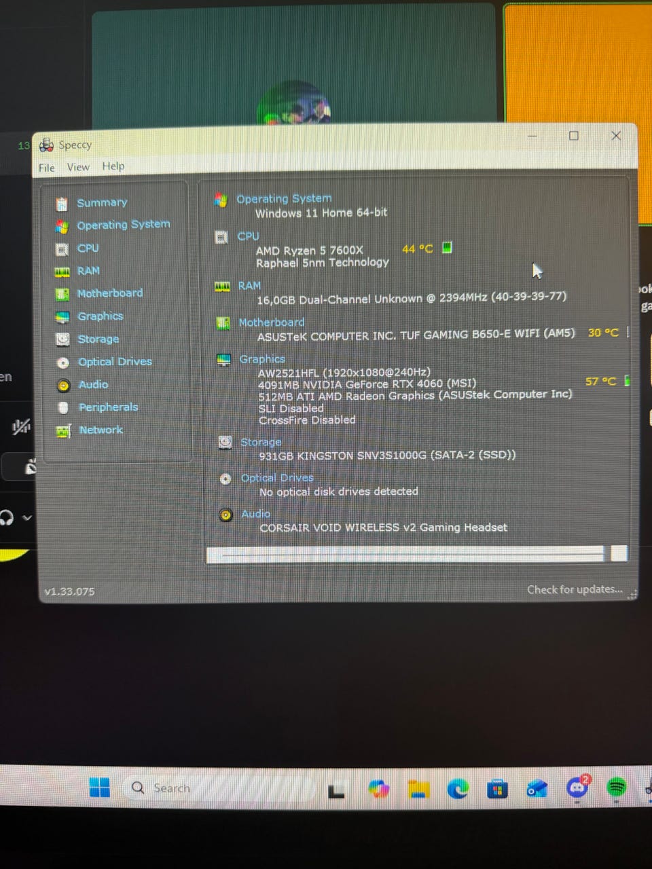Click the Optical Drives icon in summary pane
The image size is (652, 869).
tap(225, 479)
